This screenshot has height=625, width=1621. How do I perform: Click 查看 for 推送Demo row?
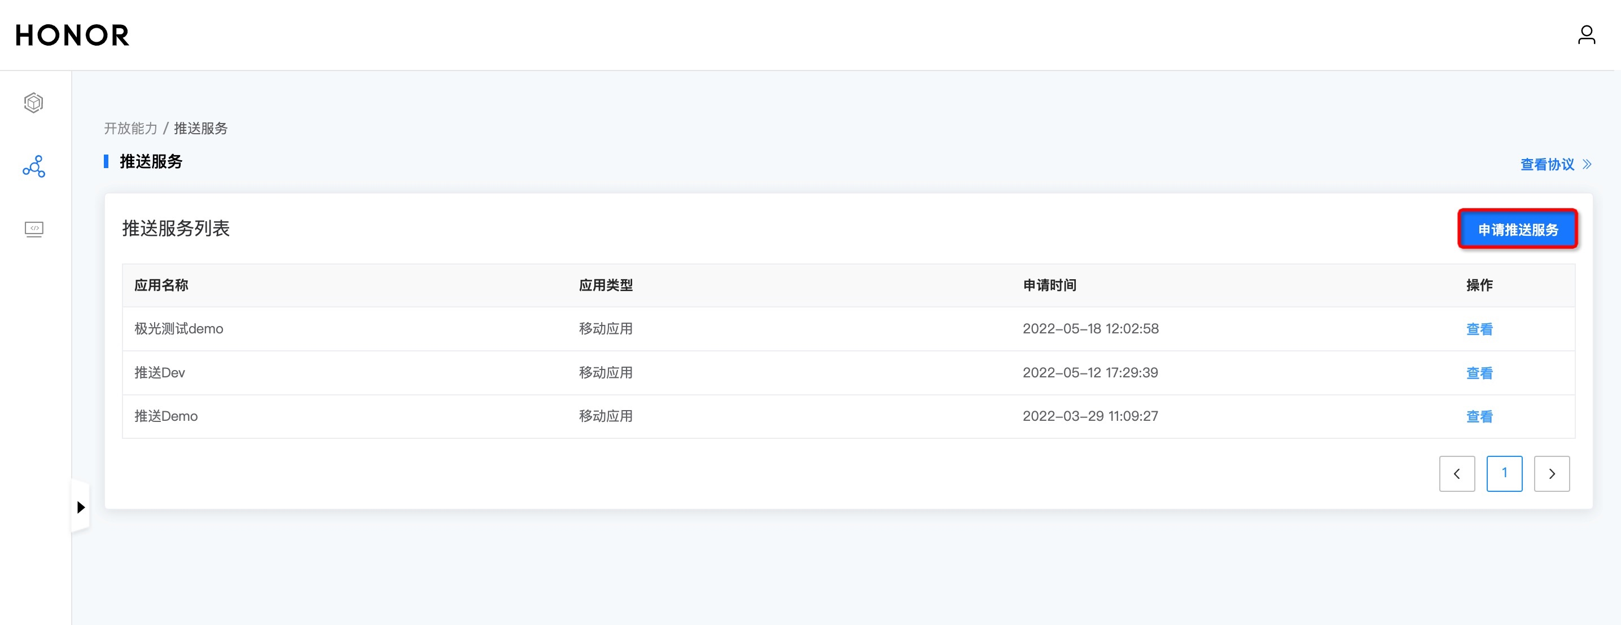point(1479,416)
